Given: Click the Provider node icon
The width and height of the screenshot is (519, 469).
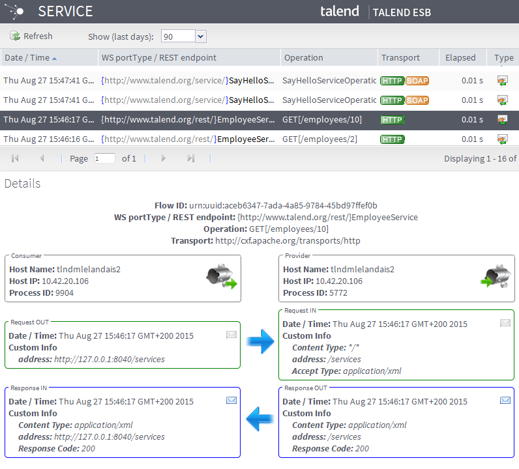Looking at the screenshot, I should pyautogui.click(x=496, y=276).
